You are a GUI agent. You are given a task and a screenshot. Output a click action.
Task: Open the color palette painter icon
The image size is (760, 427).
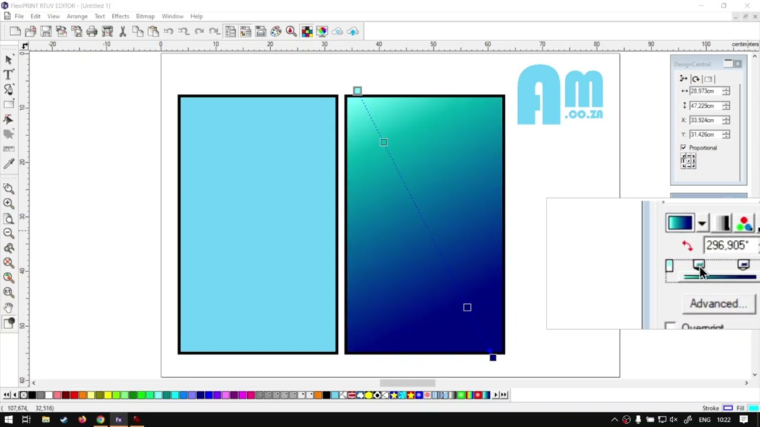276,31
